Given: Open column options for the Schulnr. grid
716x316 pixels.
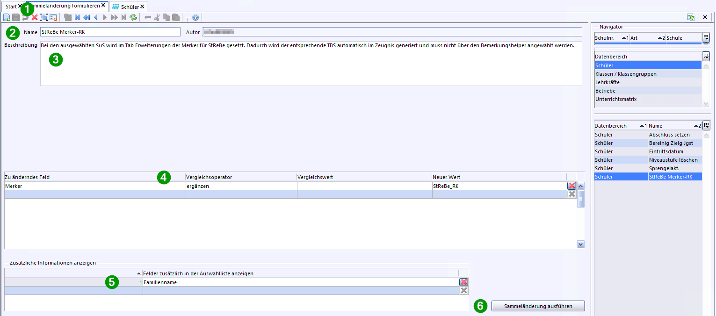Looking at the screenshot, I should pos(706,37).
